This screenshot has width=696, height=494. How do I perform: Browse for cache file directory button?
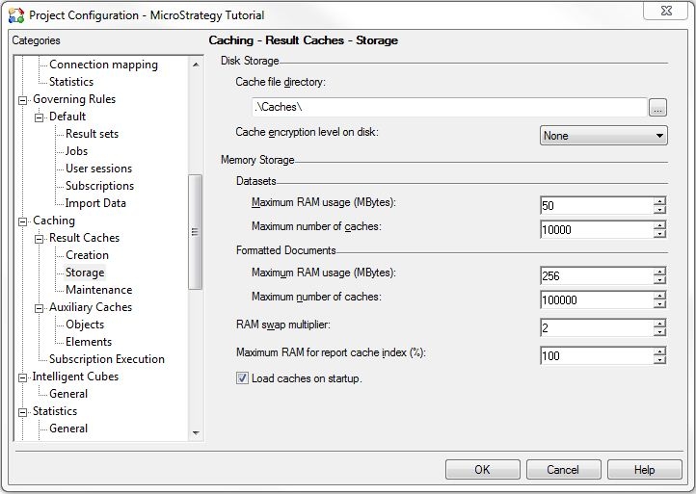[x=657, y=107]
